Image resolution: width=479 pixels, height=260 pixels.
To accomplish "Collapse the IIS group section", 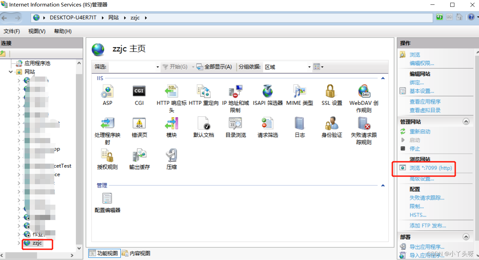I will coord(383,79).
